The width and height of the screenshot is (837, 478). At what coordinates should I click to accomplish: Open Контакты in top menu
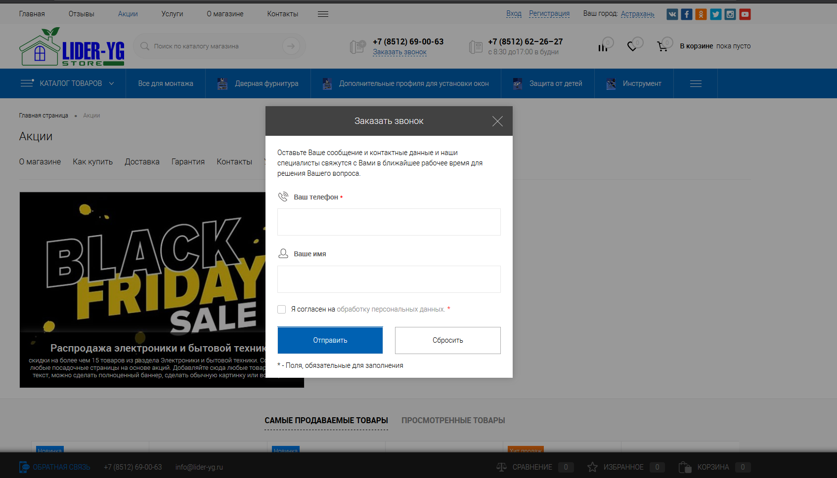pyautogui.click(x=283, y=14)
